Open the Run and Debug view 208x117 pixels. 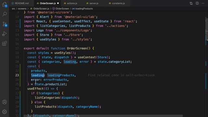5,34
